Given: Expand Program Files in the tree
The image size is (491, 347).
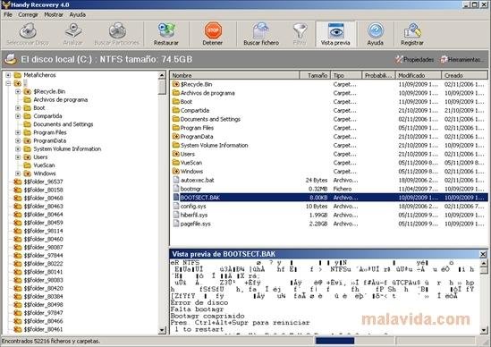Looking at the screenshot, I should coord(18,132).
